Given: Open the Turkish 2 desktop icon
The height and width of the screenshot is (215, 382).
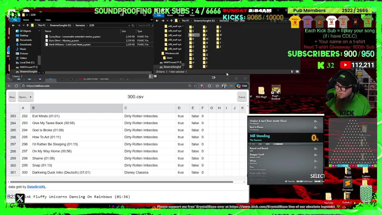Looking at the screenshot, I should 347,199.
